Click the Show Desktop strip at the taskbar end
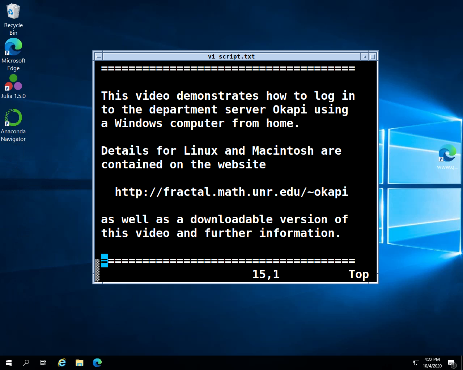 click(x=462, y=363)
